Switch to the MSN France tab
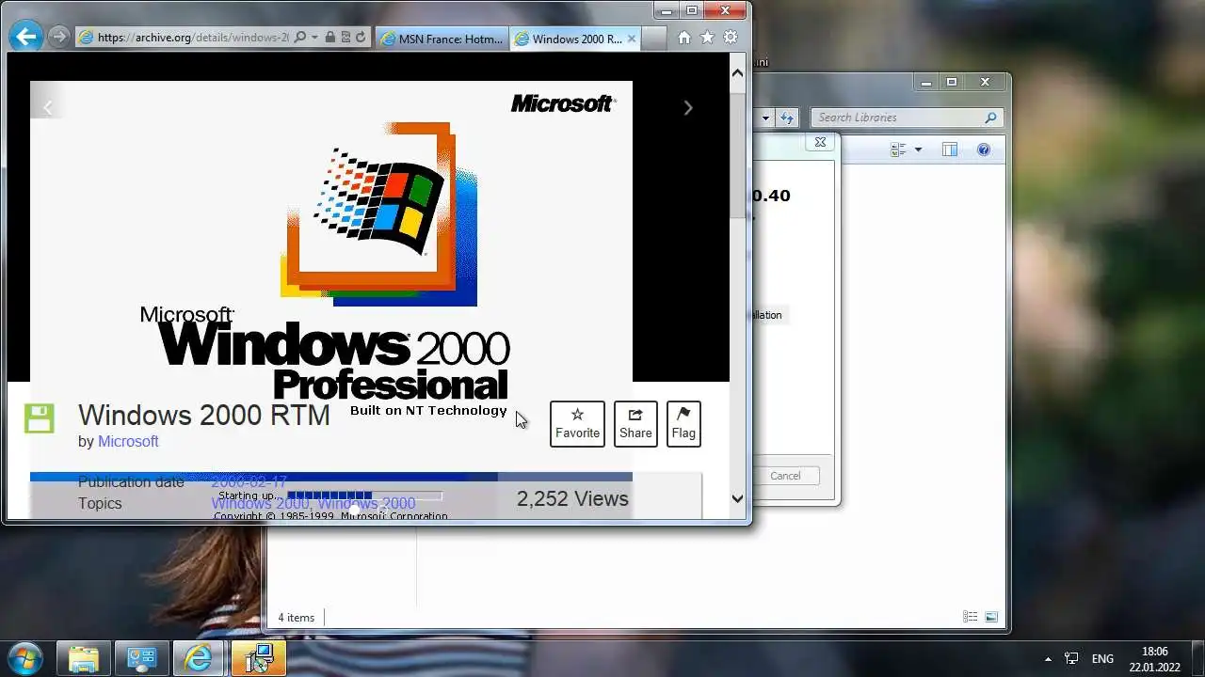The width and height of the screenshot is (1205, 677). 442,39
